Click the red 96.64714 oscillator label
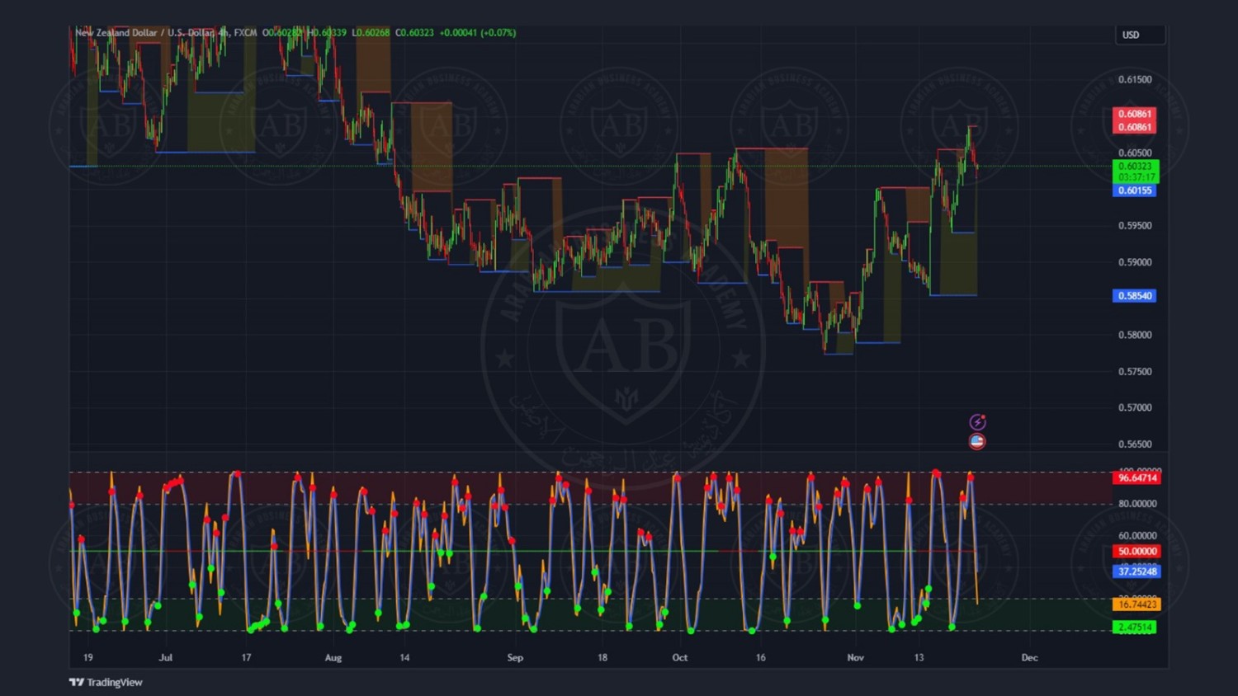1238x696 pixels. tap(1136, 478)
